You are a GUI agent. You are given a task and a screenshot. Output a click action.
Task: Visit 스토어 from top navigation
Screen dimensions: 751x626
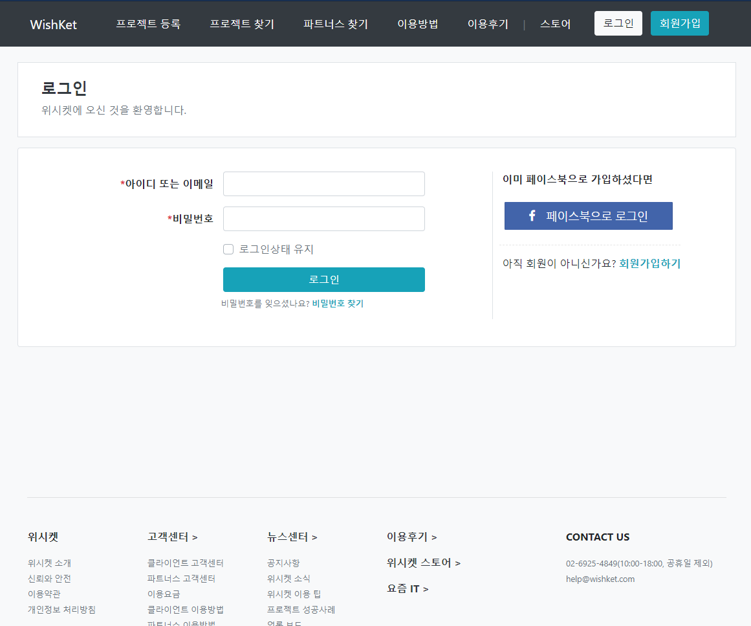coord(555,24)
